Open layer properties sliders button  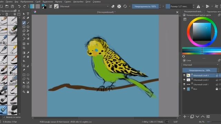208,116
